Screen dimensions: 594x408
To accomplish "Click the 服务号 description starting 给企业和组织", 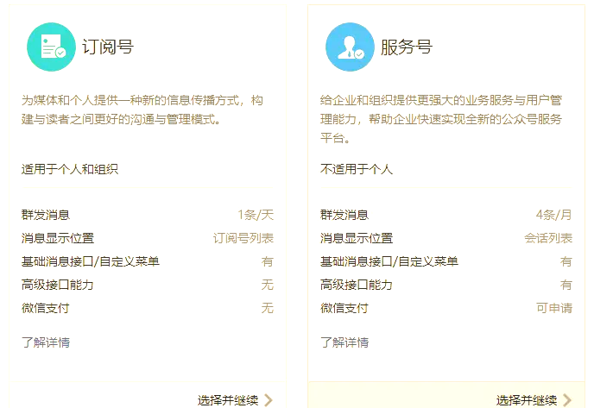I will 441,119.
